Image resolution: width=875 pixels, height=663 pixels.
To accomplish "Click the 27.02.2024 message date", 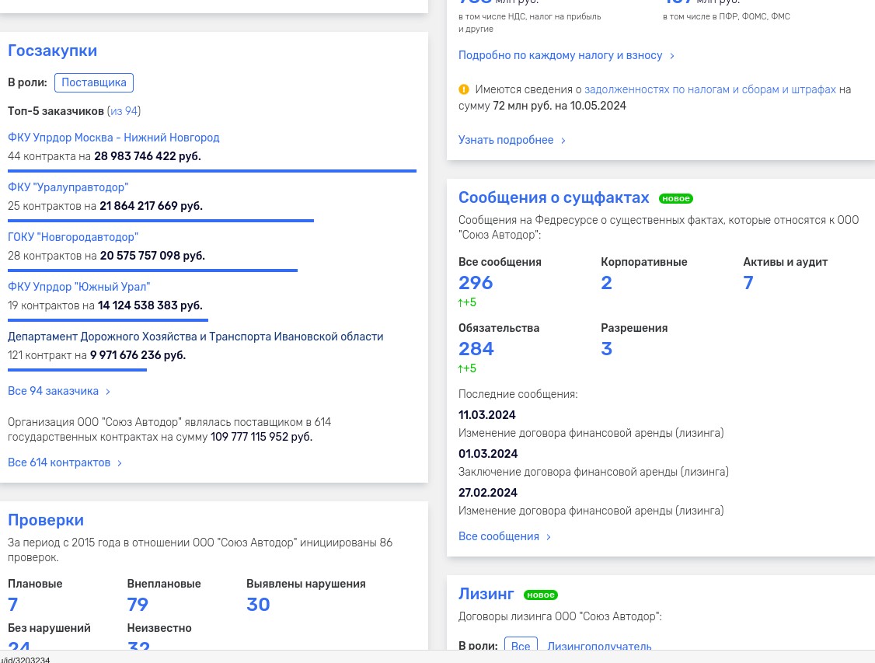I will pyautogui.click(x=488, y=492).
